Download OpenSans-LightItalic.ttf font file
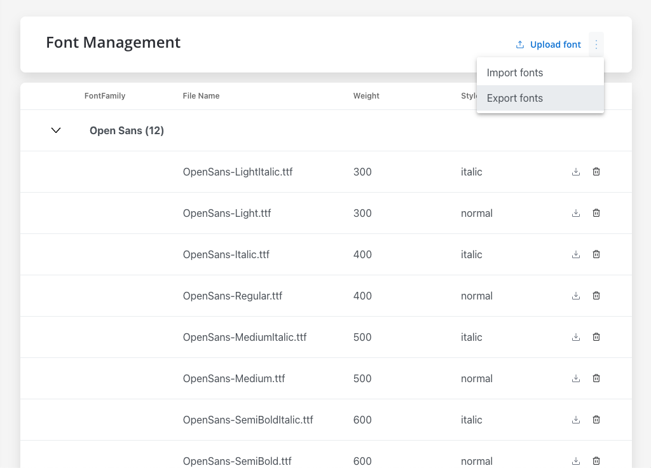 [576, 172]
